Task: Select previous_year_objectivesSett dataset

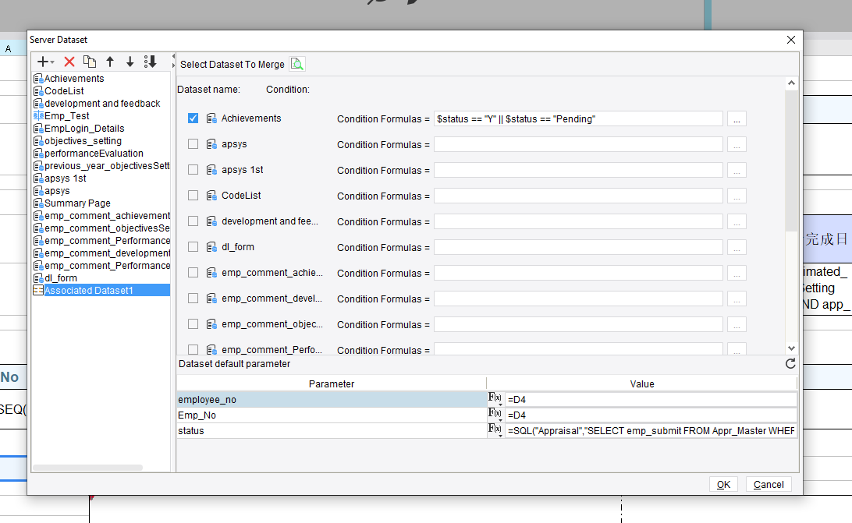Action: (101, 166)
